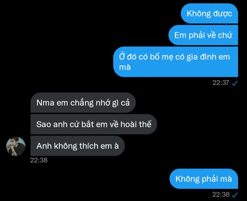Viewport: 247px width, 201px height.
Task: Click the word 'được' in top bubble
Action: click(x=223, y=14)
